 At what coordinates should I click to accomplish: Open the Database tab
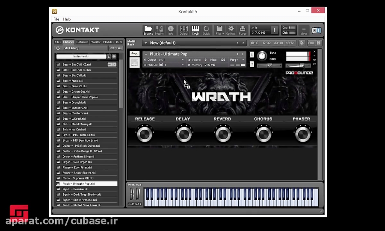click(82, 42)
